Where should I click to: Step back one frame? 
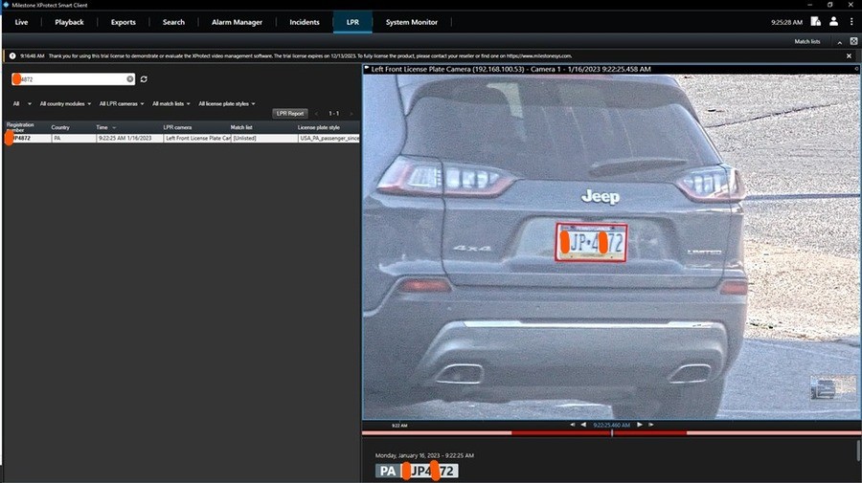[583, 425]
